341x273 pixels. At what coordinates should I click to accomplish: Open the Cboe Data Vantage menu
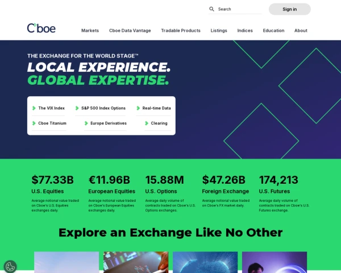(x=130, y=31)
